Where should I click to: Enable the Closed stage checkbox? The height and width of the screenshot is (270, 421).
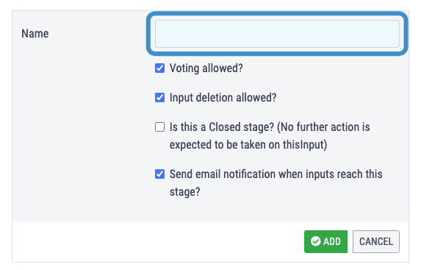pyautogui.click(x=159, y=127)
